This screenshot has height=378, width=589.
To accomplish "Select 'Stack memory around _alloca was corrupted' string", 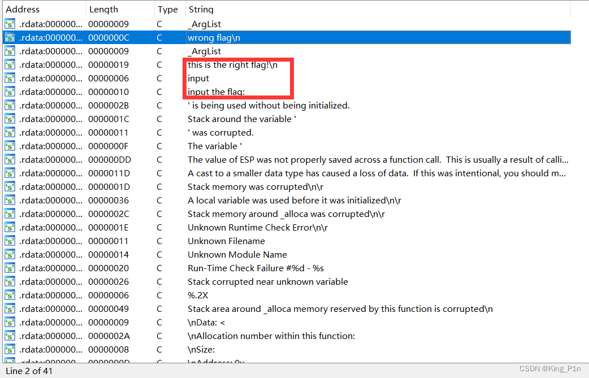I will click(286, 214).
